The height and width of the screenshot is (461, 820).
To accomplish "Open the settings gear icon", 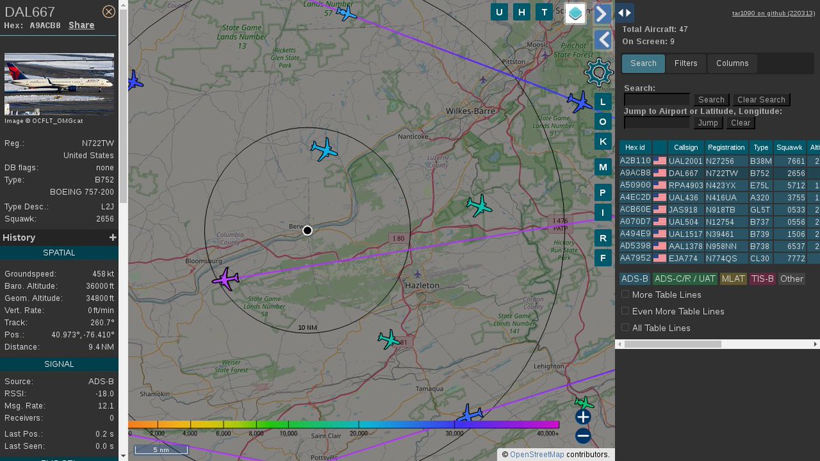I will coord(599,72).
